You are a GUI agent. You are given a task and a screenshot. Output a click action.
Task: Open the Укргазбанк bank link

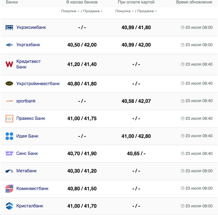point(28,45)
